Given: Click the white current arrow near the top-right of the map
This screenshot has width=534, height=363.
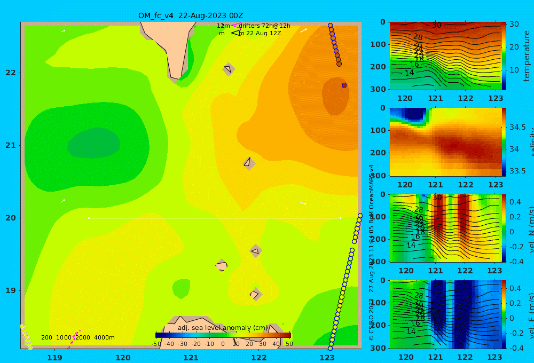Looking at the screenshot, I should click(303, 30).
